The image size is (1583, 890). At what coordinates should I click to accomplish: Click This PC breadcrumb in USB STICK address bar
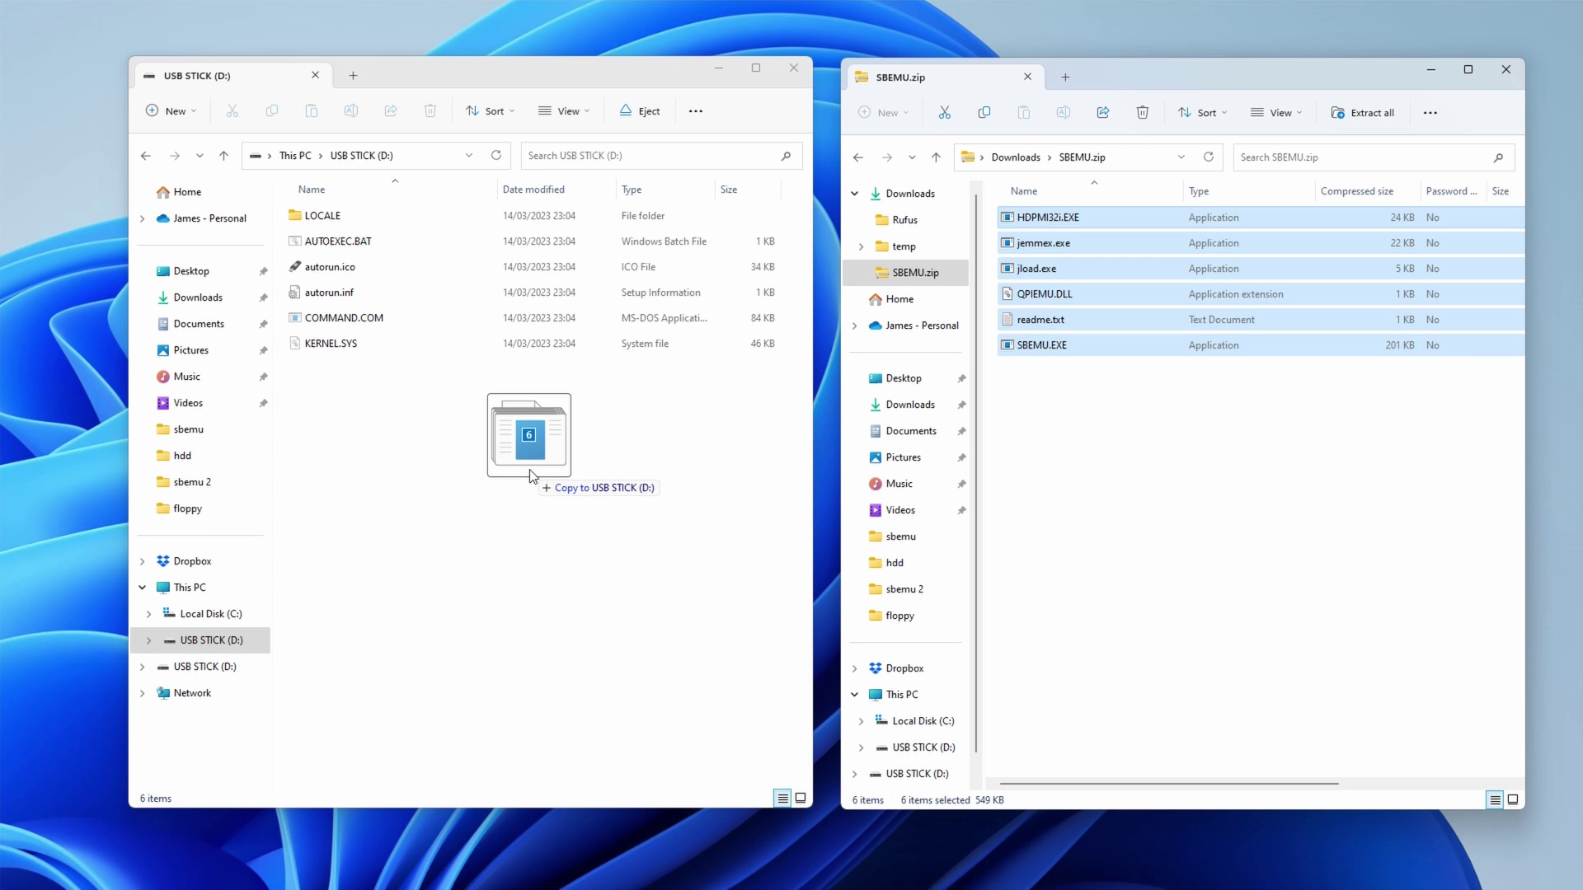click(295, 156)
